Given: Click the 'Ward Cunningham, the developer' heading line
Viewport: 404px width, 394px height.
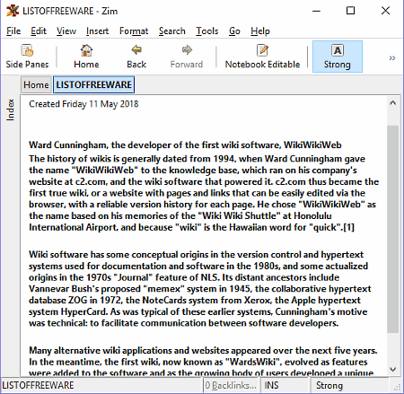Looking at the screenshot, I should (185, 145).
